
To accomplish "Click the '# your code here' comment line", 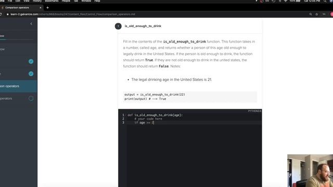I will (148, 119).
